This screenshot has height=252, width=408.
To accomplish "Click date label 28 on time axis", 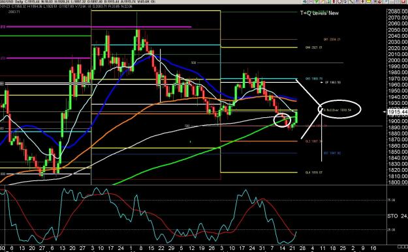I will tap(302, 248).
